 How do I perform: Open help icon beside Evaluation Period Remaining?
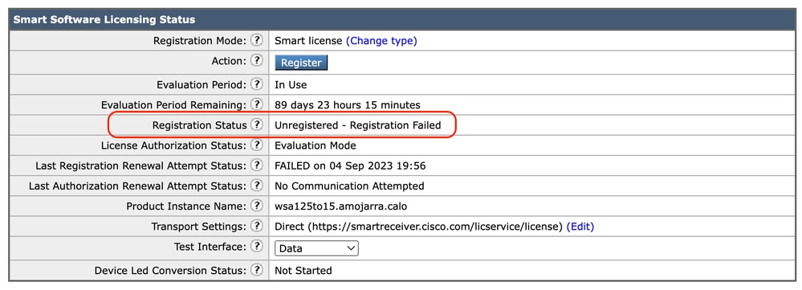(x=257, y=105)
